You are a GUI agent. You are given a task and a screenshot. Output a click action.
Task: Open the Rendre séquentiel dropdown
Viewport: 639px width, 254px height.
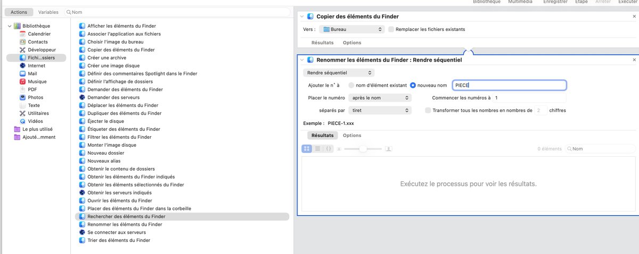click(339, 72)
